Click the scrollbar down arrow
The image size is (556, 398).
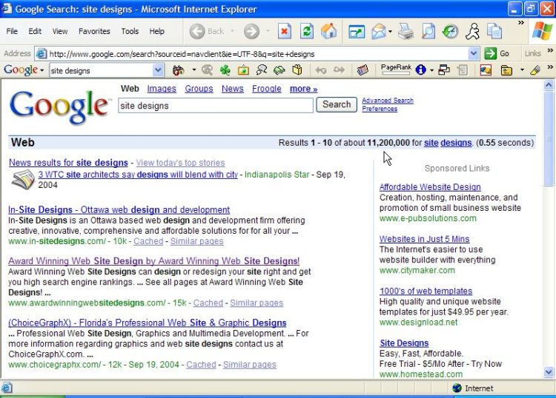pyautogui.click(x=549, y=372)
